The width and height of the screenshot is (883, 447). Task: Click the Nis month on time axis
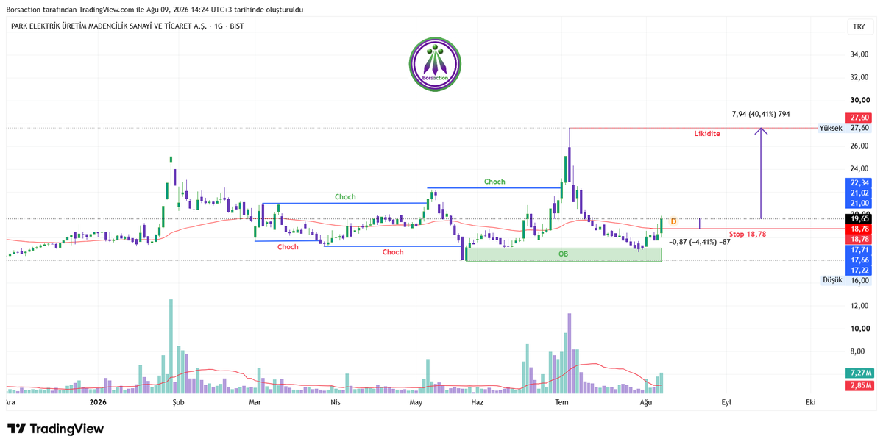tap(336, 402)
